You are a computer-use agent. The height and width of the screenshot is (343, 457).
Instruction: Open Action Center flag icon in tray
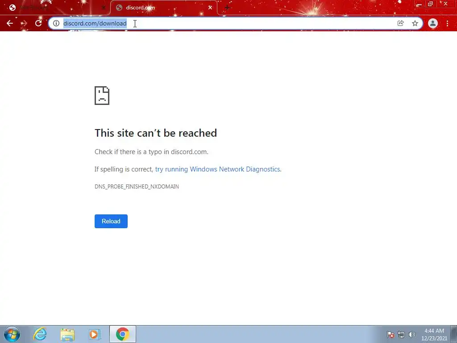tap(391, 335)
